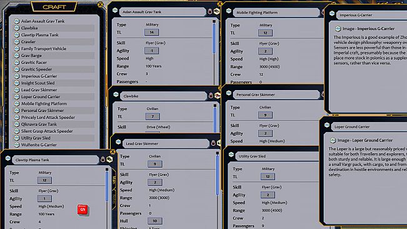
Task: Click the Agility field in Mobile Fighting Platform window
Action: pos(265,51)
